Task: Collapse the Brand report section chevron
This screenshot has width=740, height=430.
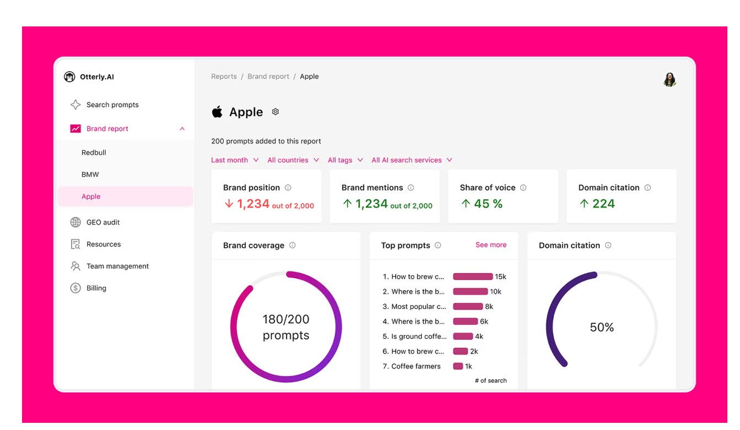Action: [182, 129]
